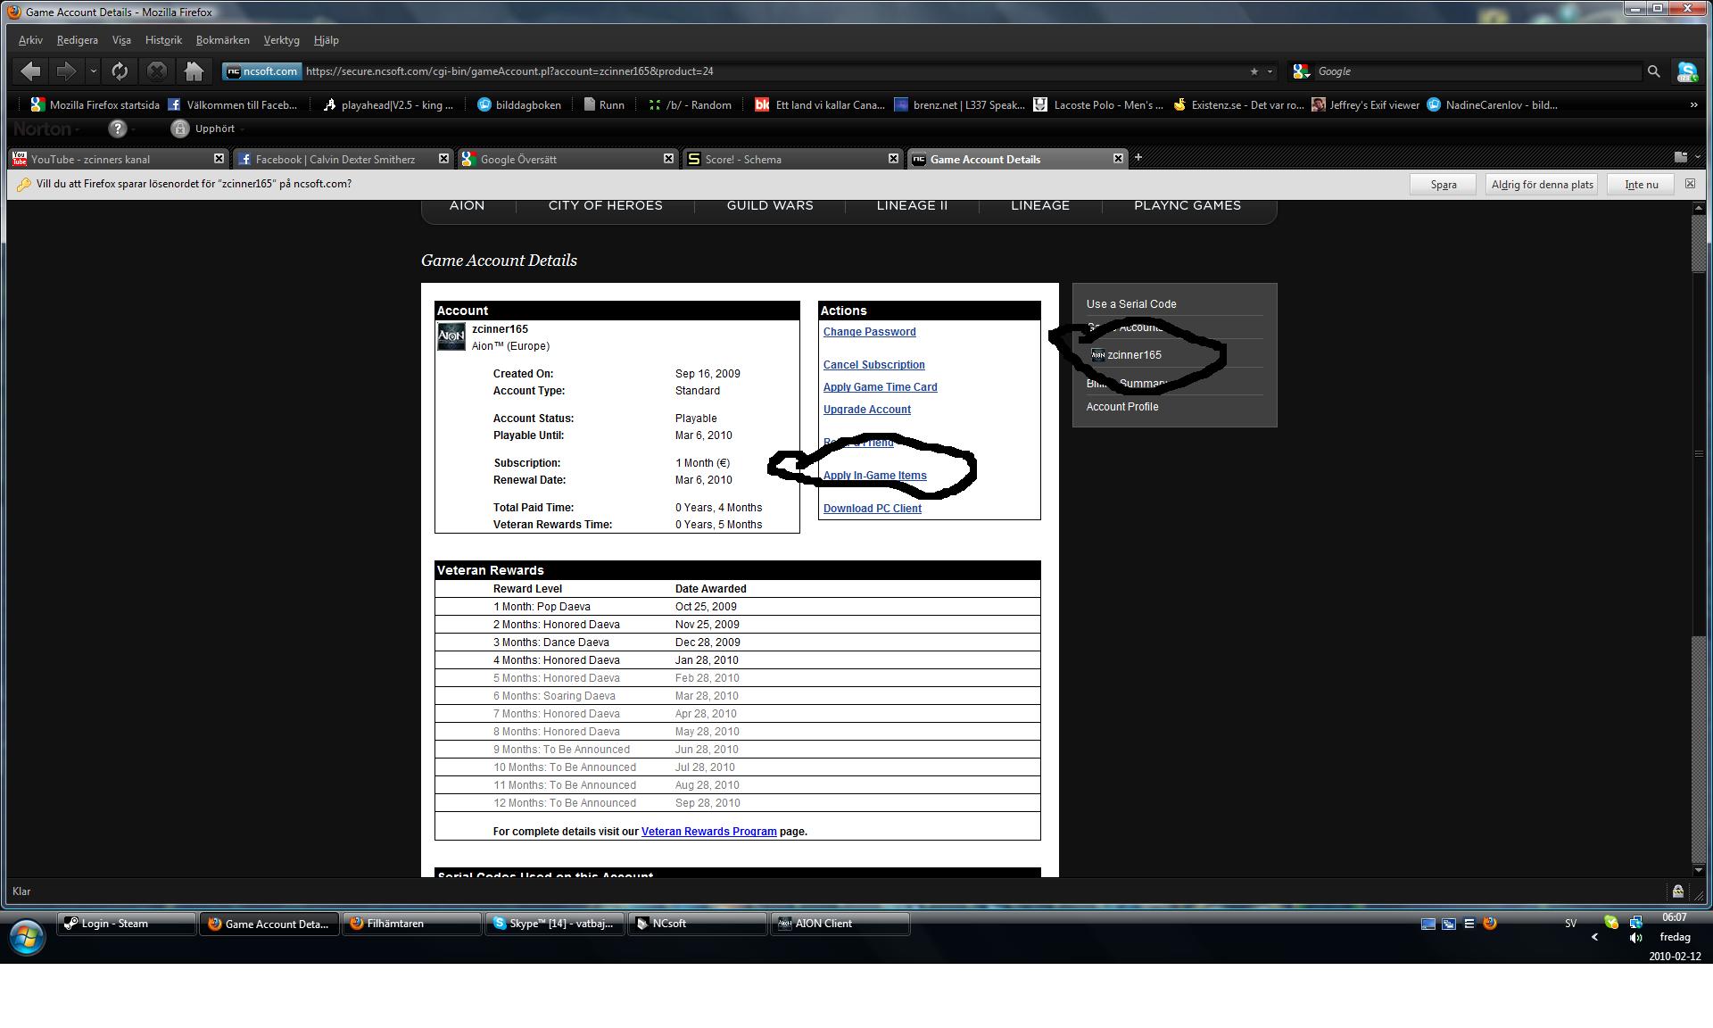Click the Spara password button
The image size is (1713, 1028).
1443,185
